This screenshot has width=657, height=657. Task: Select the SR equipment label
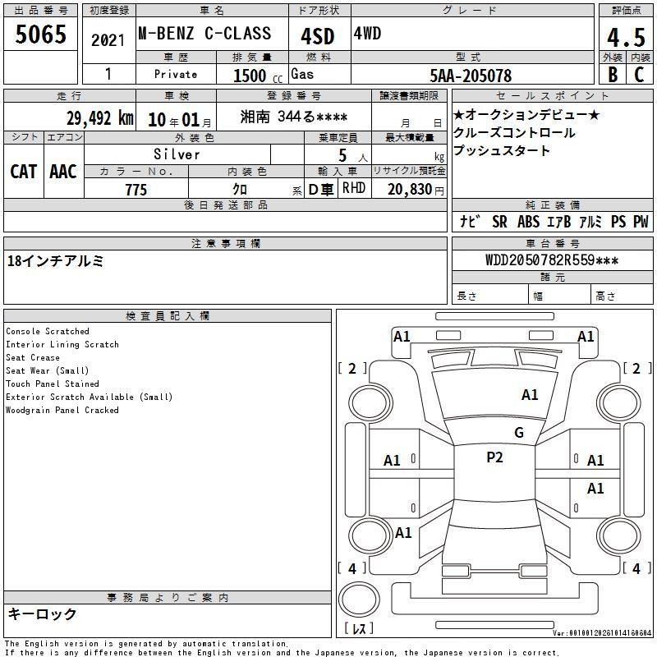pyautogui.click(x=499, y=222)
